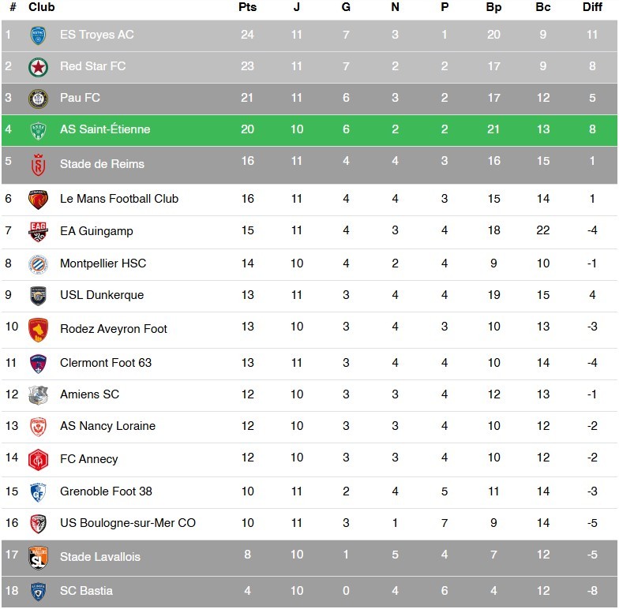Open US Boulogne-sur-Mer CO team page
The image size is (619, 609).
click(128, 523)
